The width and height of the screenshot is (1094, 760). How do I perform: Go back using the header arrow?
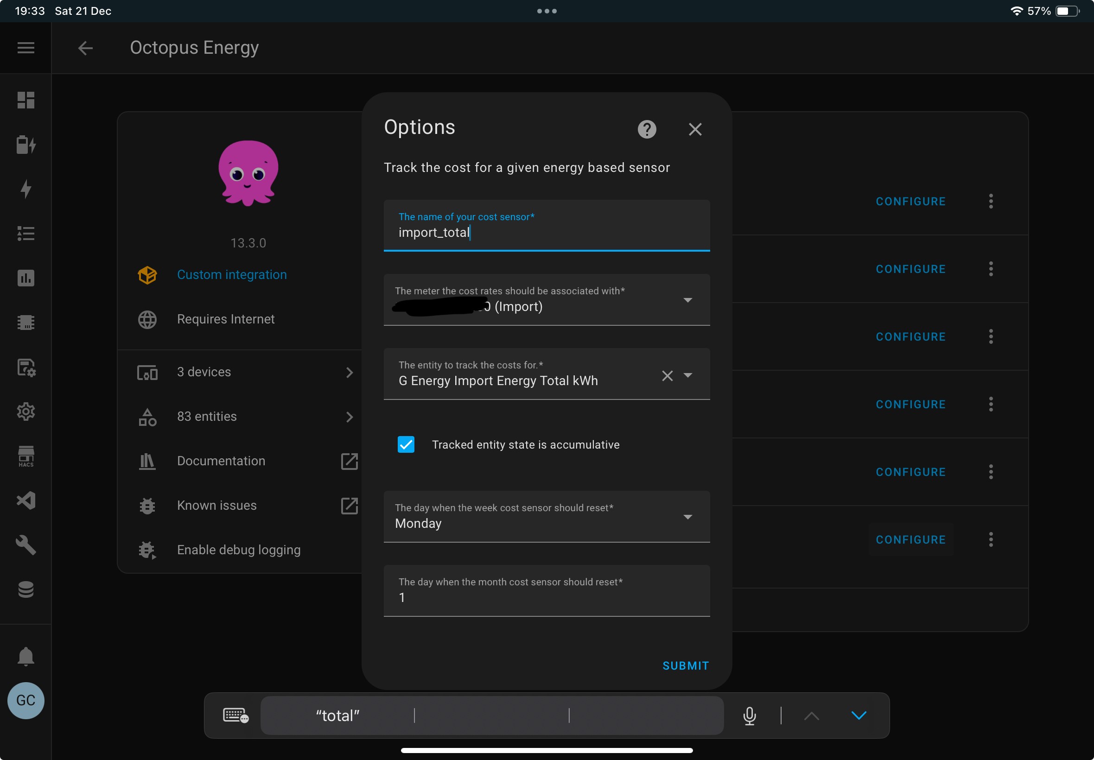[85, 48]
